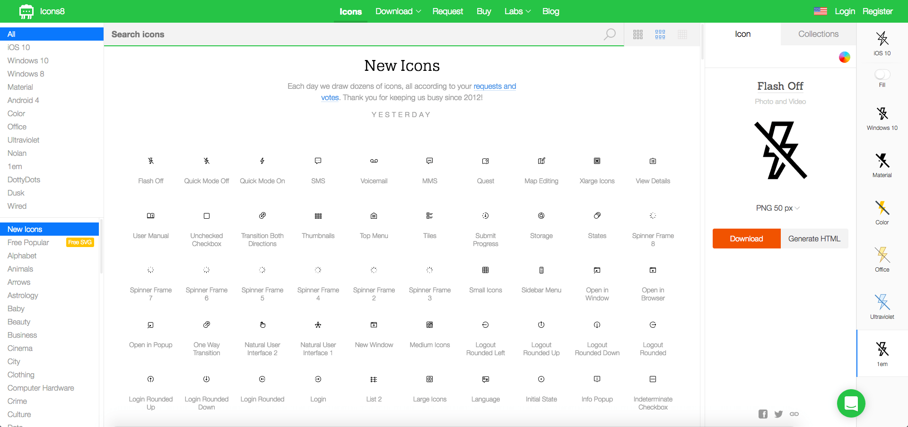Select the Sidebar Menu icon
Image resolution: width=908 pixels, height=427 pixels.
[541, 270]
